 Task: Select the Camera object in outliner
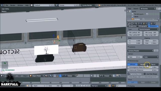coord(137,19)
